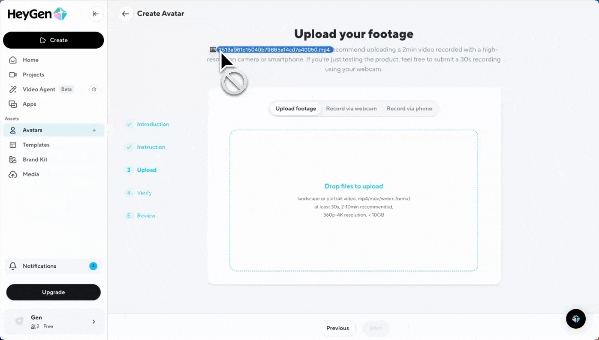Click the plus icon next to Avatars
Screen dimensions: 599x340
tap(94, 130)
